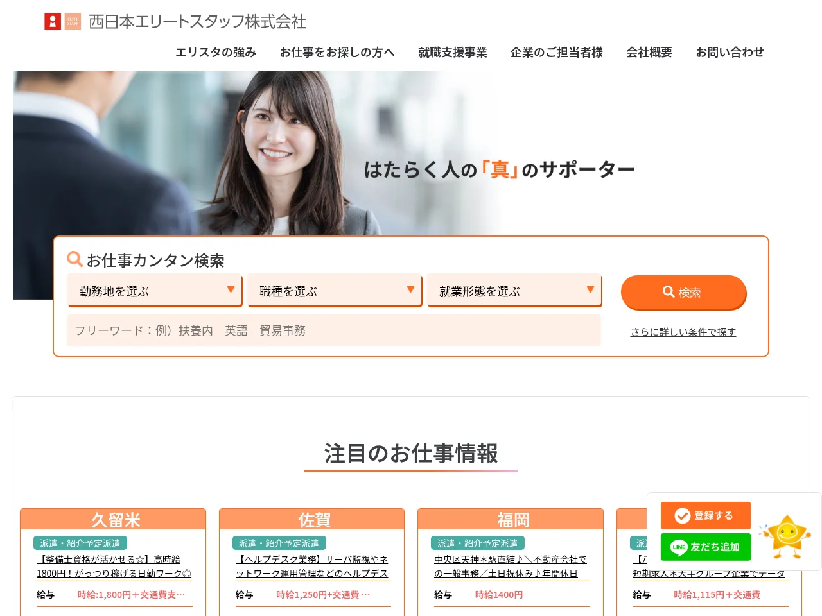Image resolution: width=822 pixels, height=616 pixels.
Task: Open the 職種を選ぶ dropdown
Action: 335,291
